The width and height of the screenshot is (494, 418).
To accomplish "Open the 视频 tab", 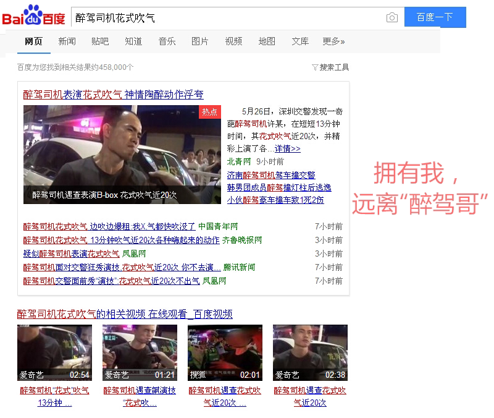I will [x=233, y=41].
